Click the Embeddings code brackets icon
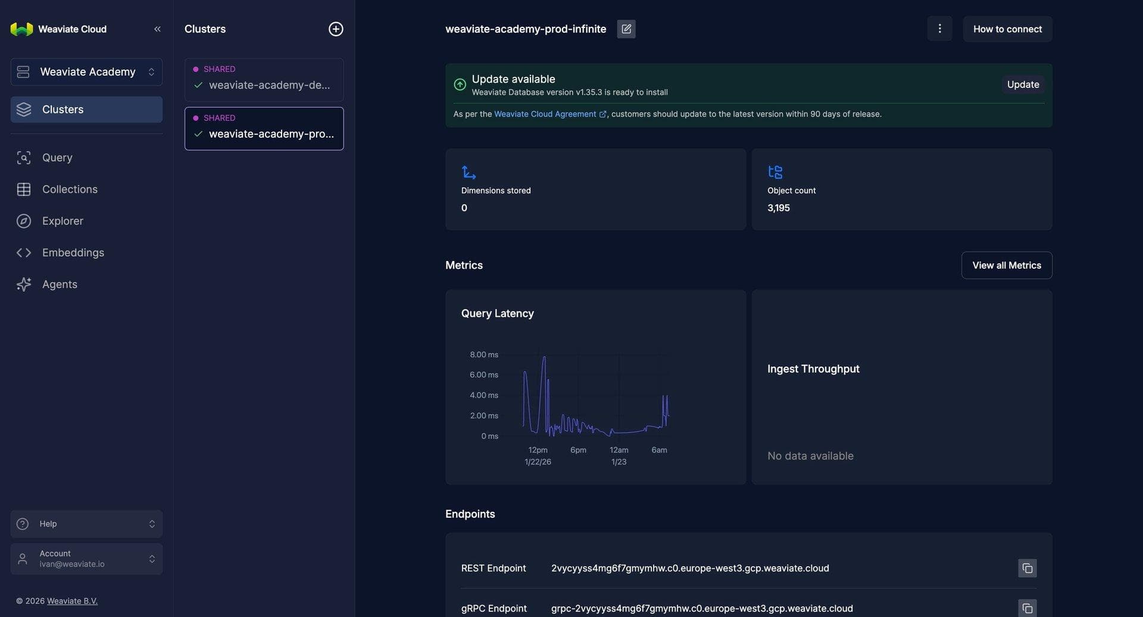The width and height of the screenshot is (1143, 617). tap(24, 253)
